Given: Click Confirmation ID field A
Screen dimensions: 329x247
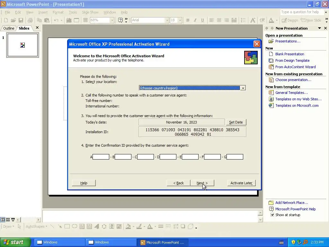Looking at the screenshot, I should 101,157.
